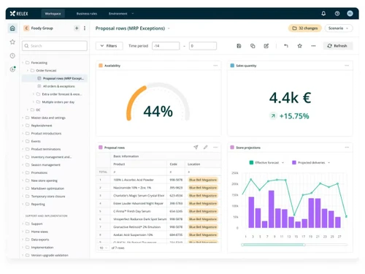Open the user avatar menu
Viewport: 365px width, 274px height.
pyautogui.click(x=350, y=13)
